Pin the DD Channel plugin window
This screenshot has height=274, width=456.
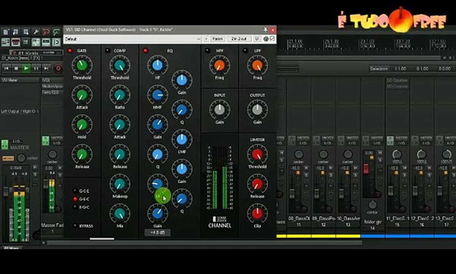coord(266,29)
